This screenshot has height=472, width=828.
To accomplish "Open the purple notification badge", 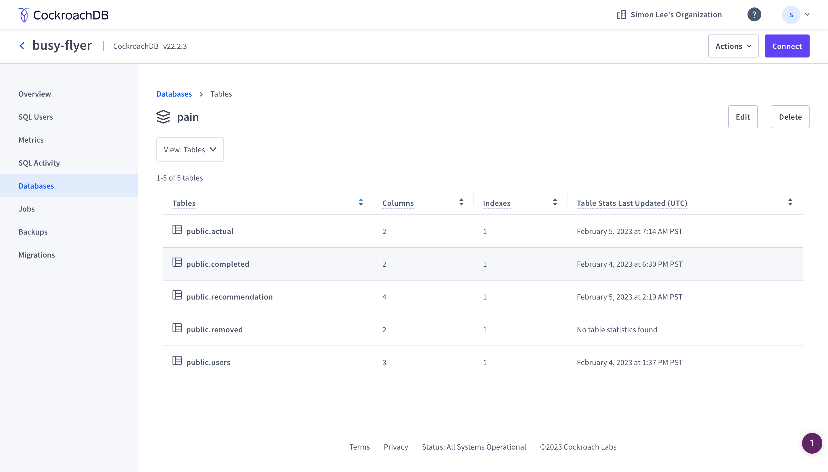I will tap(812, 443).
